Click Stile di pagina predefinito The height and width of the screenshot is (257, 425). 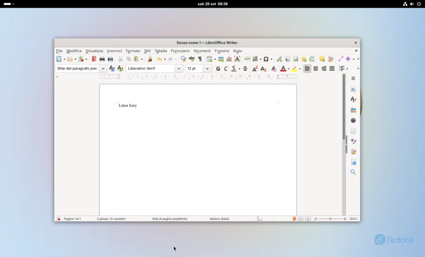tap(169, 219)
